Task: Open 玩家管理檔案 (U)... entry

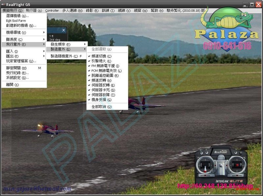Action: (24, 61)
